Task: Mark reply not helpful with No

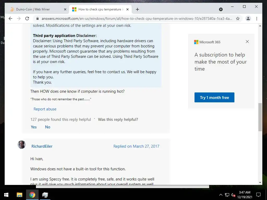Action: [47, 127]
